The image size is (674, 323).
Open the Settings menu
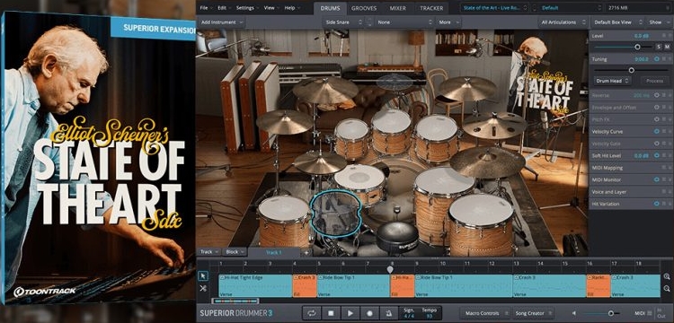[x=247, y=8]
